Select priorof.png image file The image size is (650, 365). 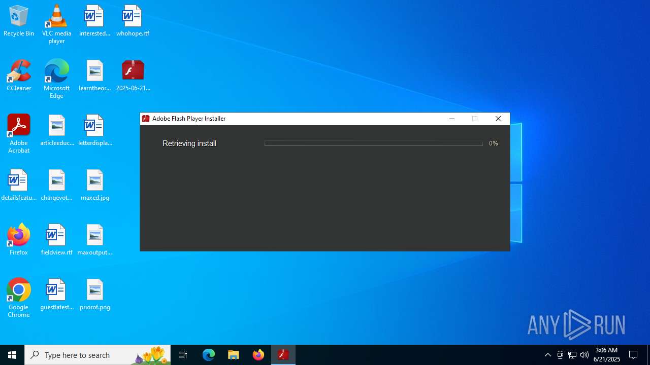pyautogui.click(x=95, y=295)
